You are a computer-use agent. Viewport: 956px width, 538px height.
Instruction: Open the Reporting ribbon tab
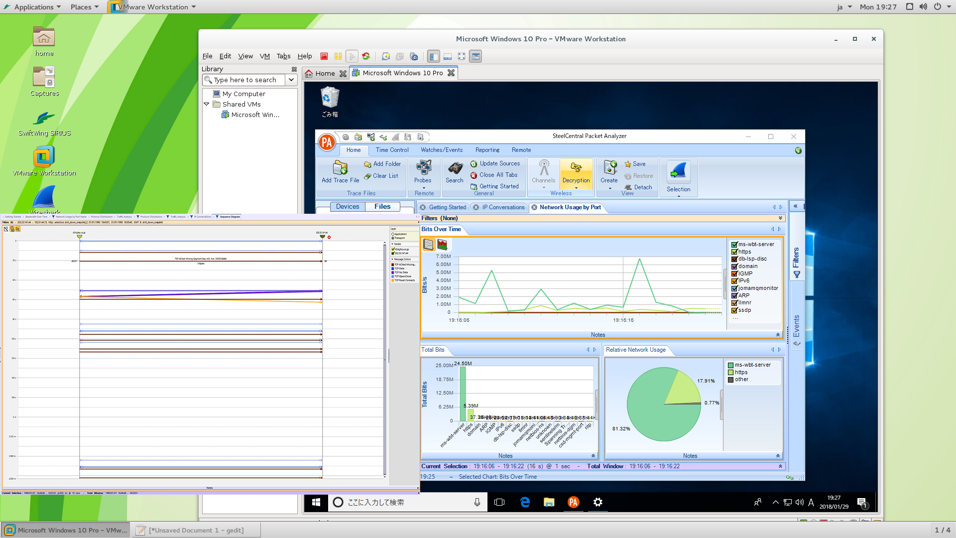click(487, 150)
